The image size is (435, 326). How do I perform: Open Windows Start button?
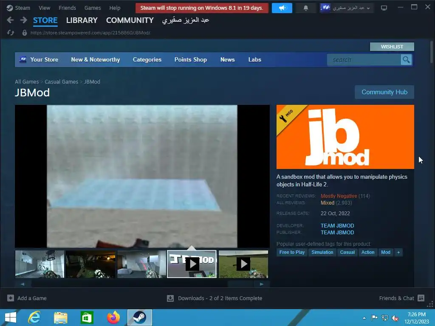(x=11, y=318)
